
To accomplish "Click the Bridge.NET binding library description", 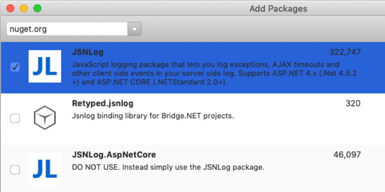I will tap(153, 116).
